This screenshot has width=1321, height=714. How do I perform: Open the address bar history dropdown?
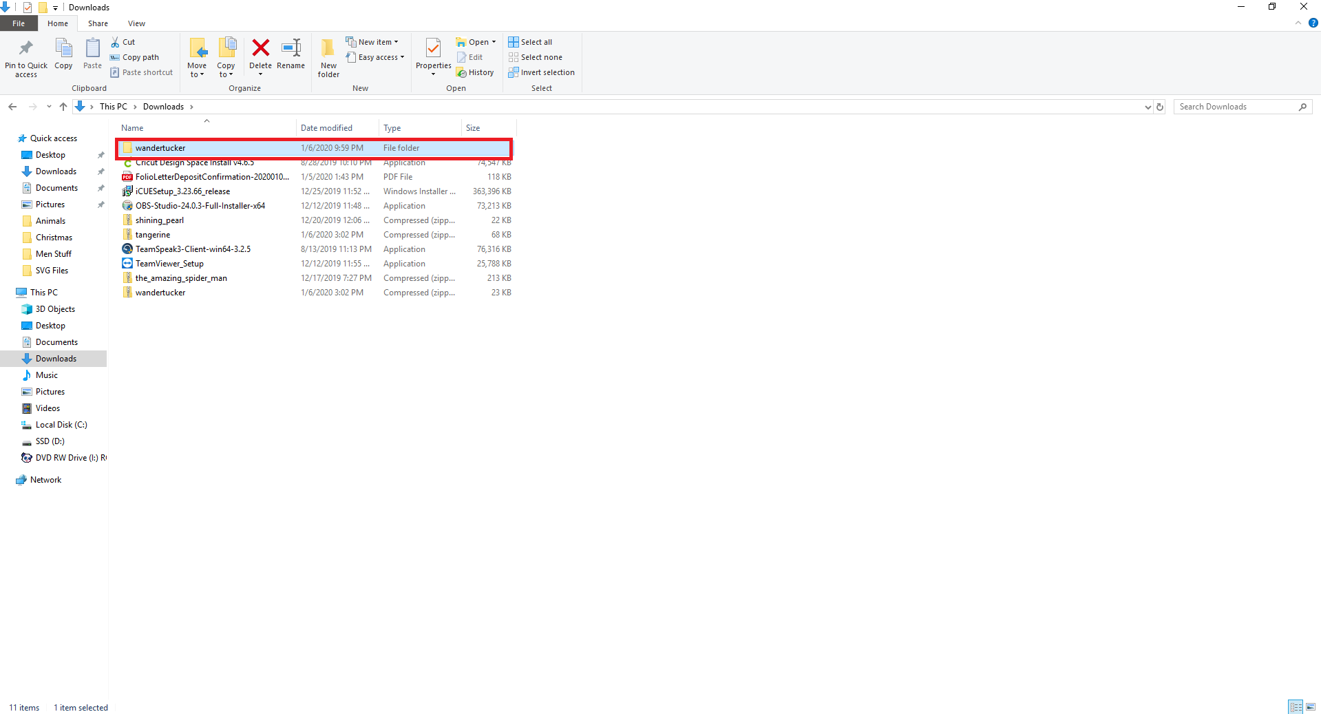tap(1148, 107)
